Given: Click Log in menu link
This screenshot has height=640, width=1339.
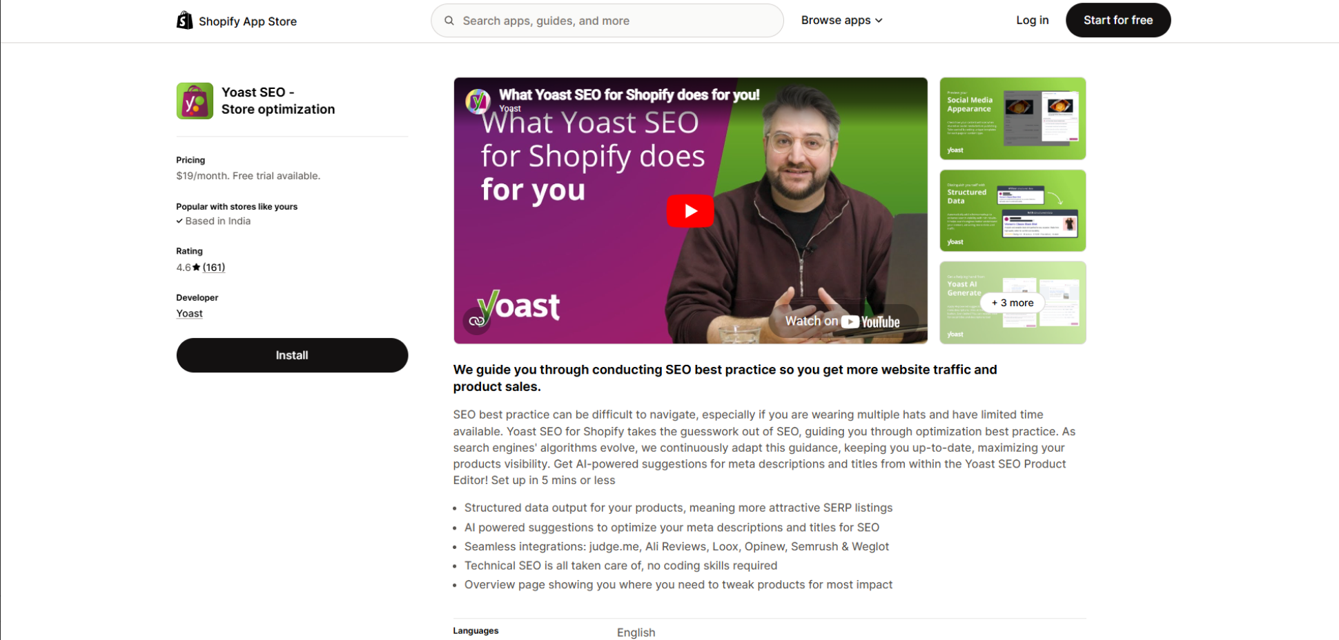Looking at the screenshot, I should pos(1032,21).
